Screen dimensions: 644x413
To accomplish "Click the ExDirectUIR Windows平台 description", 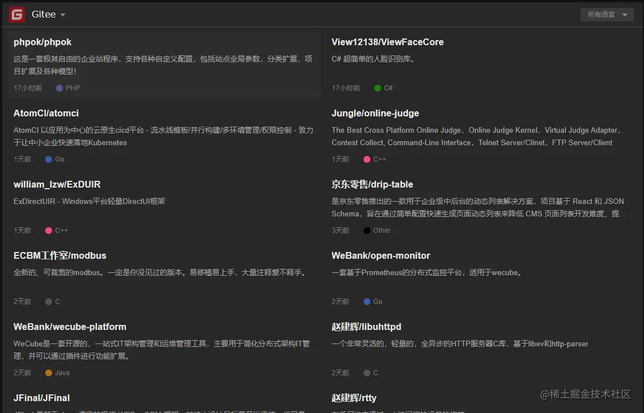I will pos(89,201).
